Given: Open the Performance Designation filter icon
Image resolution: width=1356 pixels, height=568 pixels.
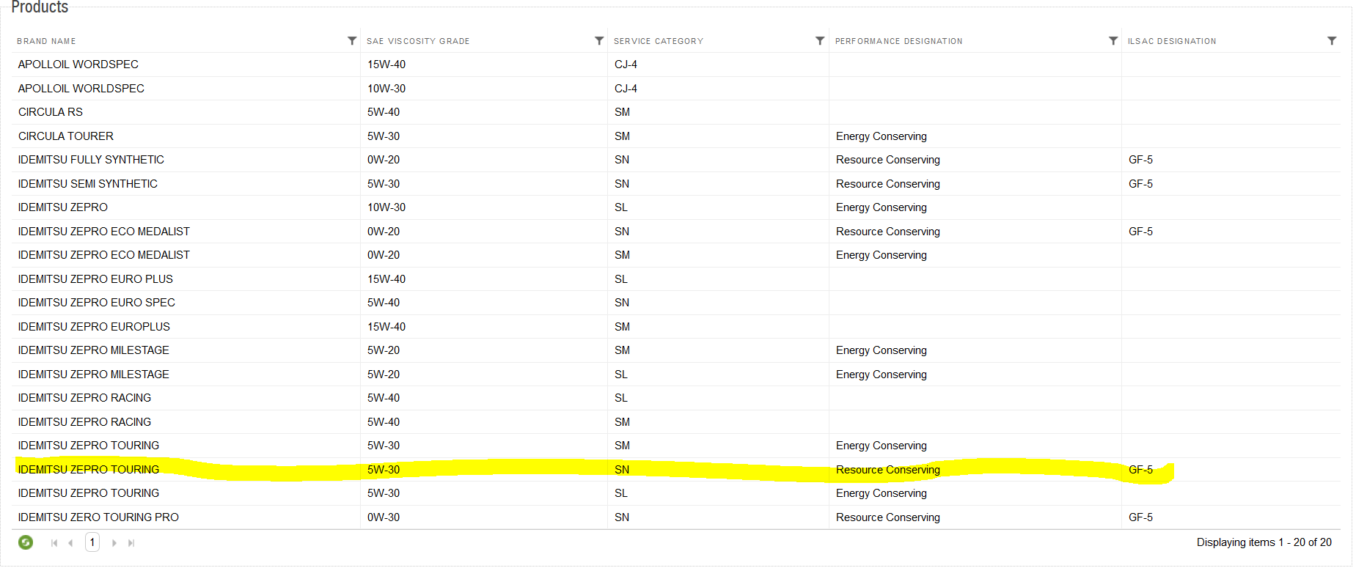Looking at the screenshot, I should pyautogui.click(x=1113, y=41).
